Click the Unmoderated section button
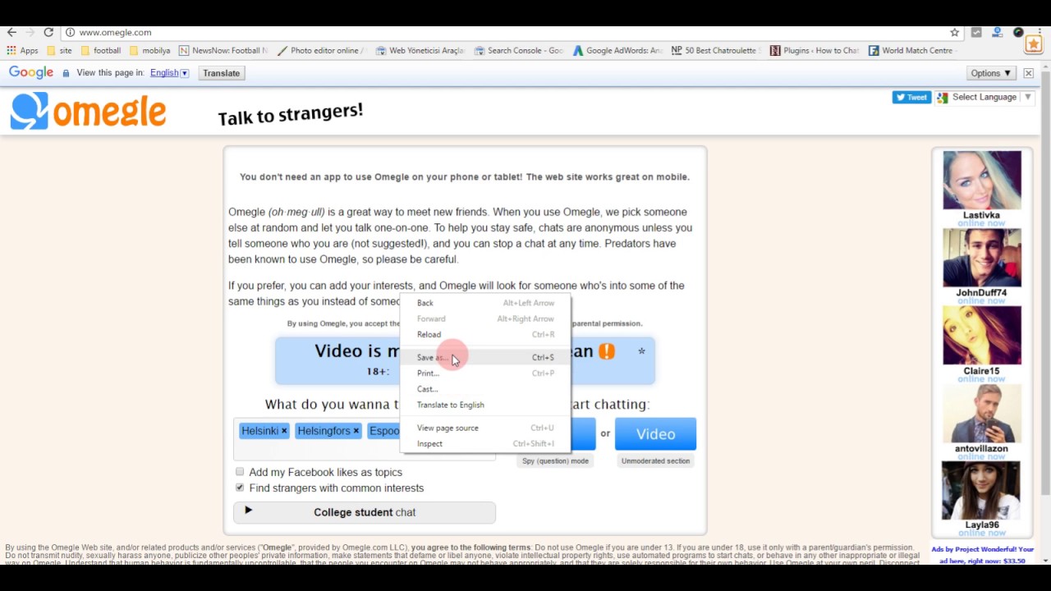This screenshot has width=1051, height=591. (655, 461)
